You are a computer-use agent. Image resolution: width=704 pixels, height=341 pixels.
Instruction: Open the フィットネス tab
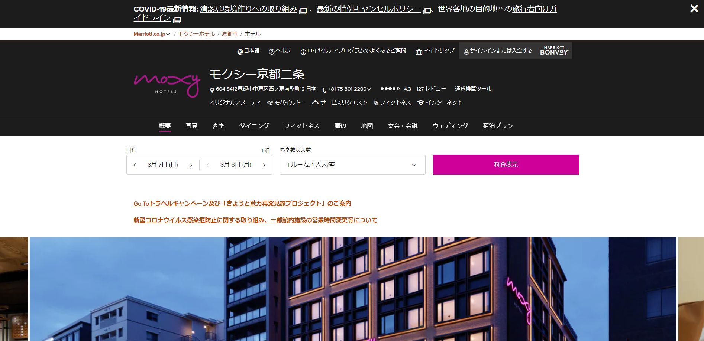point(301,126)
